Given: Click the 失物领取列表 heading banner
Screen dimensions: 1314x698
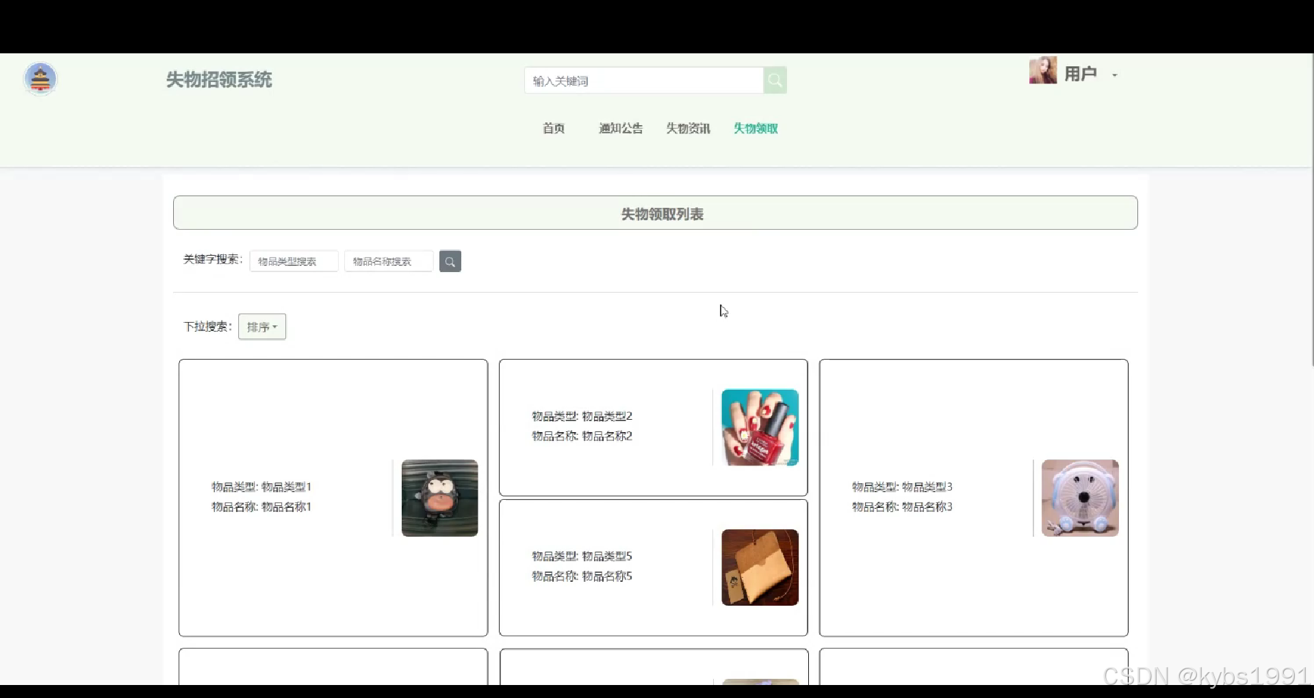Looking at the screenshot, I should coord(656,213).
